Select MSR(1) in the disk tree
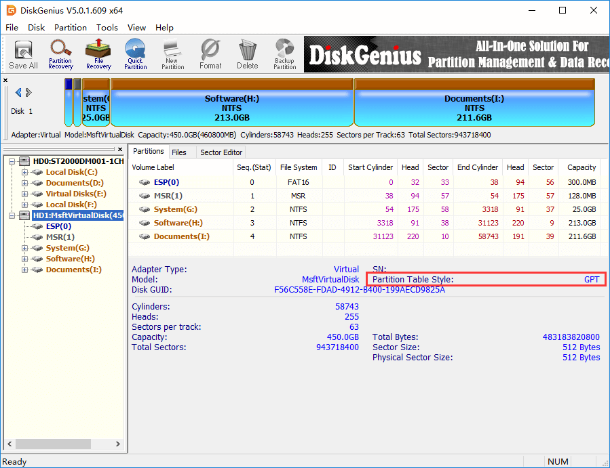Viewport: 610px width, 468px height. click(x=60, y=237)
